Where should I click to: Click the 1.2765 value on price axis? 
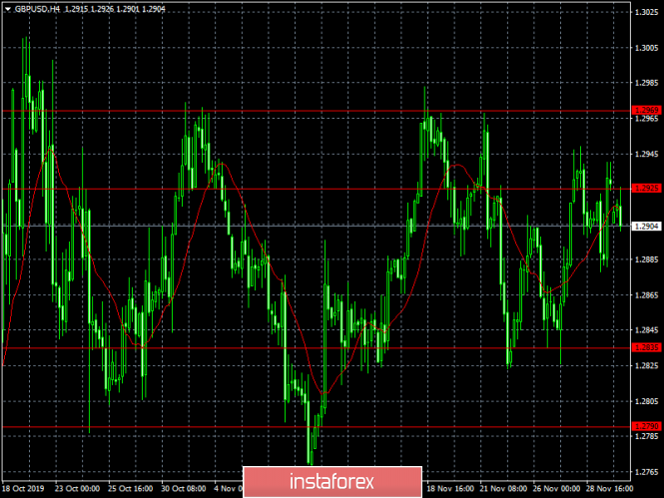click(x=645, y=471)
